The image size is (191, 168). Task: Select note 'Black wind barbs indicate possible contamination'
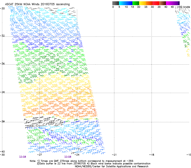click(x=121, y=164)
